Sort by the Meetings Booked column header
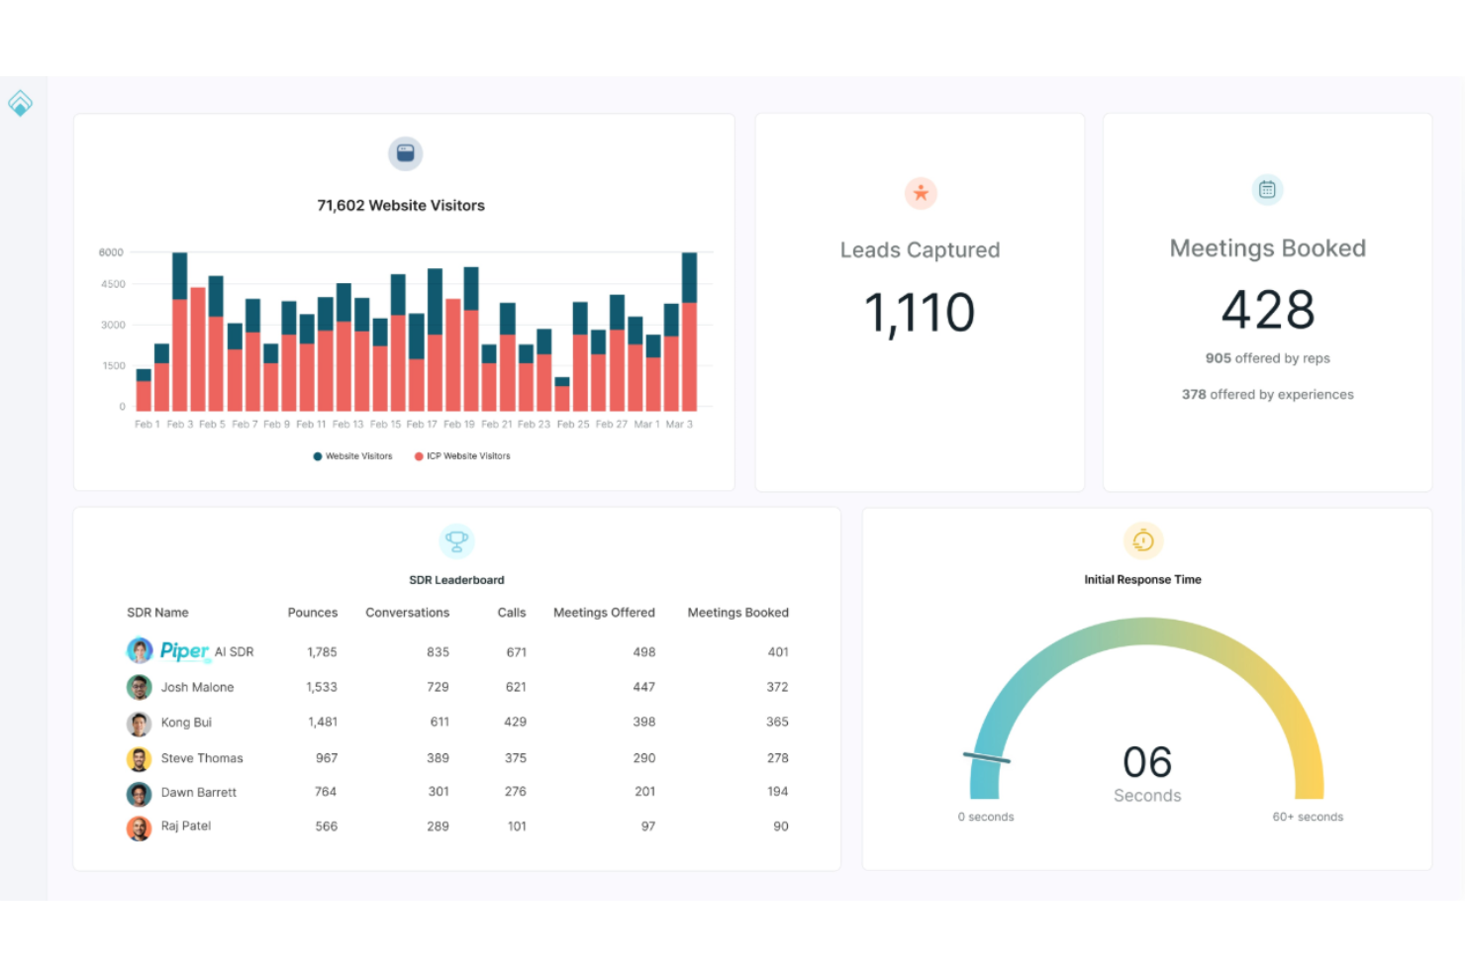This screenshot has height=977, width=1465. click(x=737, y=613)
